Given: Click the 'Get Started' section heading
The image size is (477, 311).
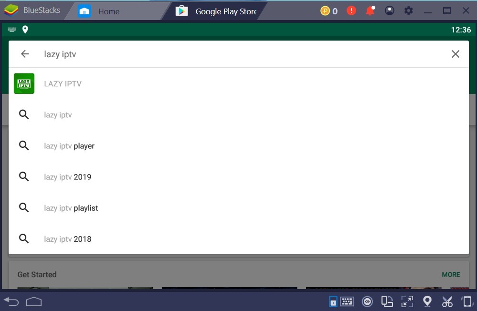Looking at the screenshot, I should point(37,275).
